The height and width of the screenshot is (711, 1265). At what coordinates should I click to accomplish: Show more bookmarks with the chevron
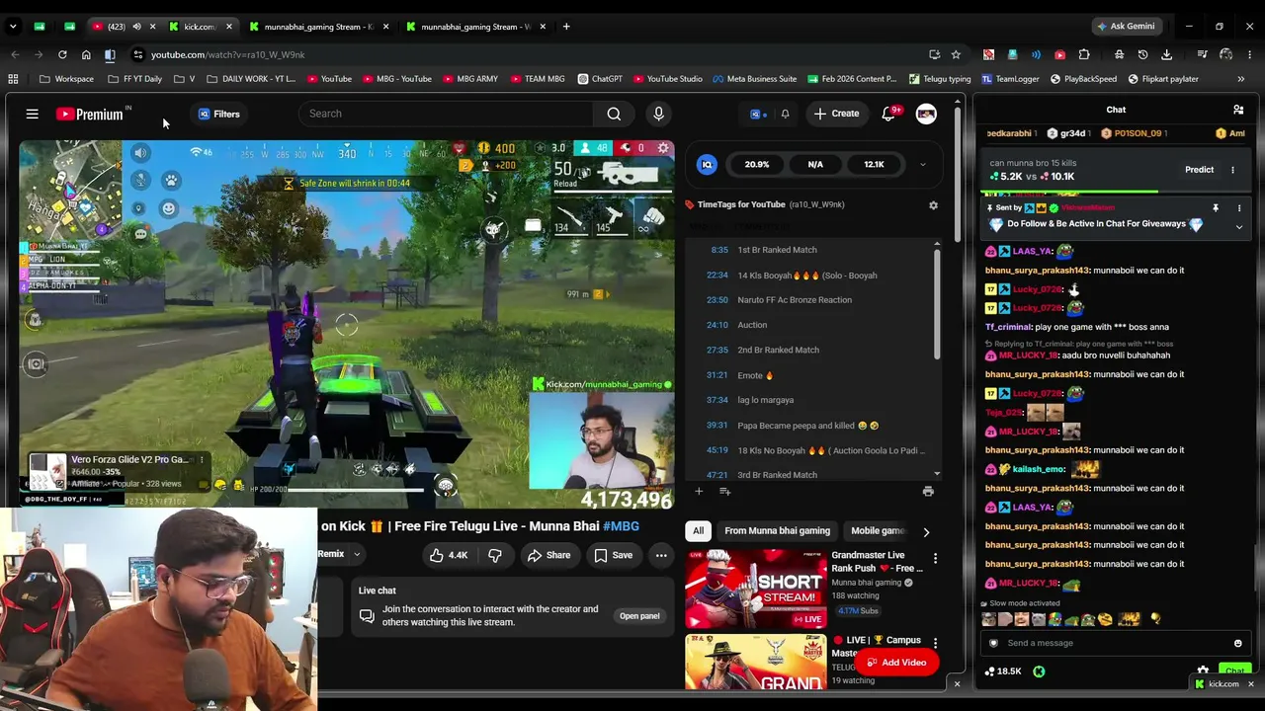1241,79
